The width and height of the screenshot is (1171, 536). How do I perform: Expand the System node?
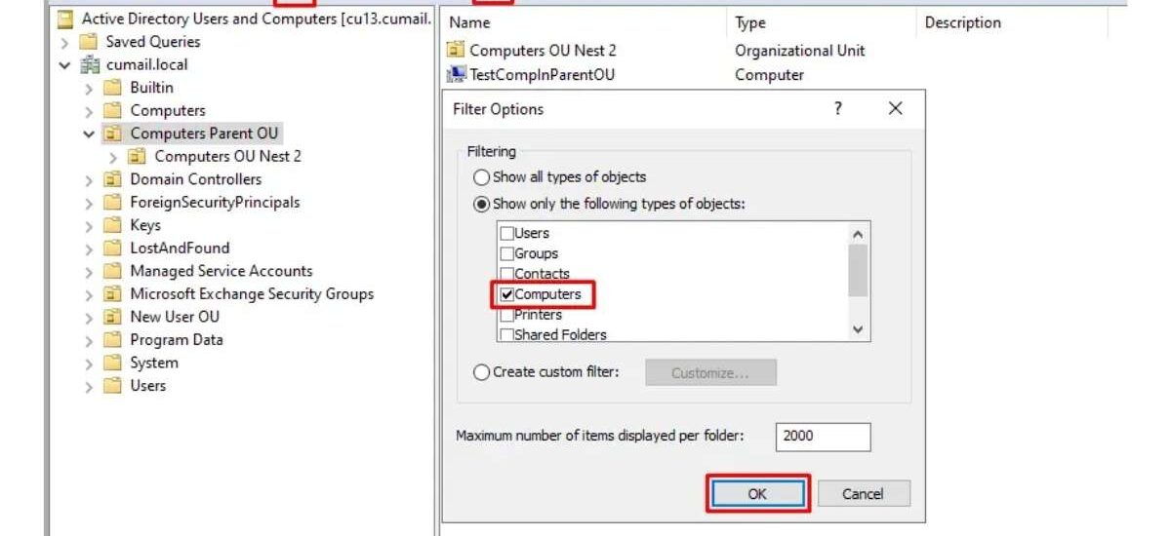click(x=90, y=363)
